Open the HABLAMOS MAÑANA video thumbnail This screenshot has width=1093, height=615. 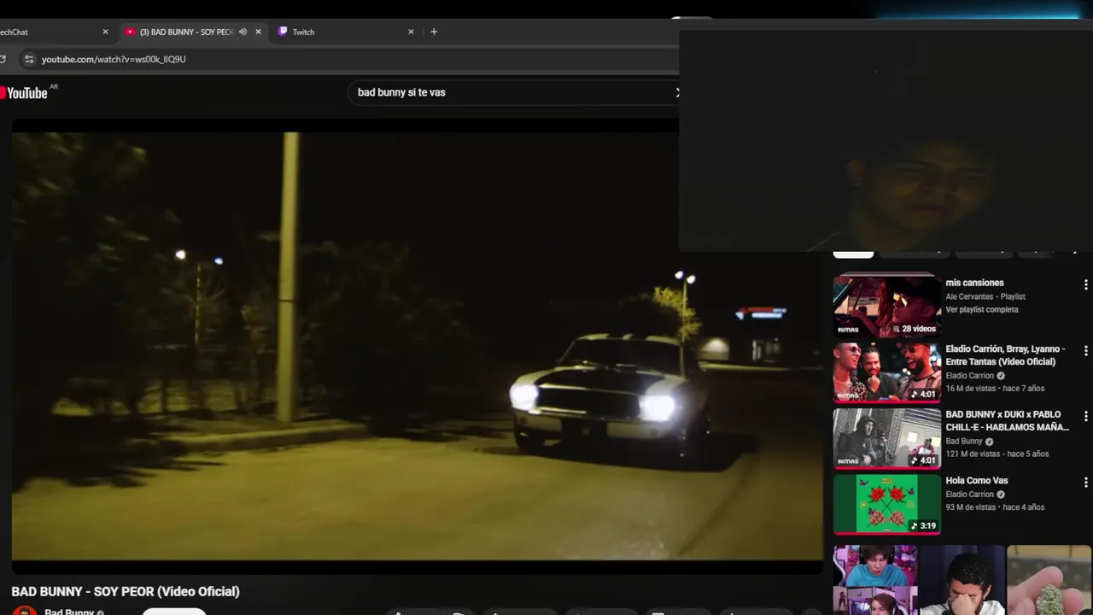(x=887, y=437)
